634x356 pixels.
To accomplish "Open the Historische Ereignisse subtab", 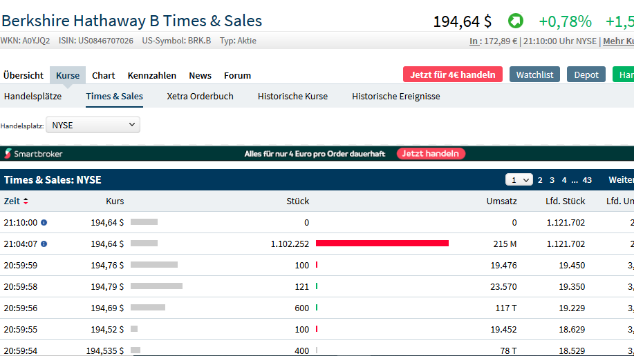I will pyautogui.click(x=395, y=97).
